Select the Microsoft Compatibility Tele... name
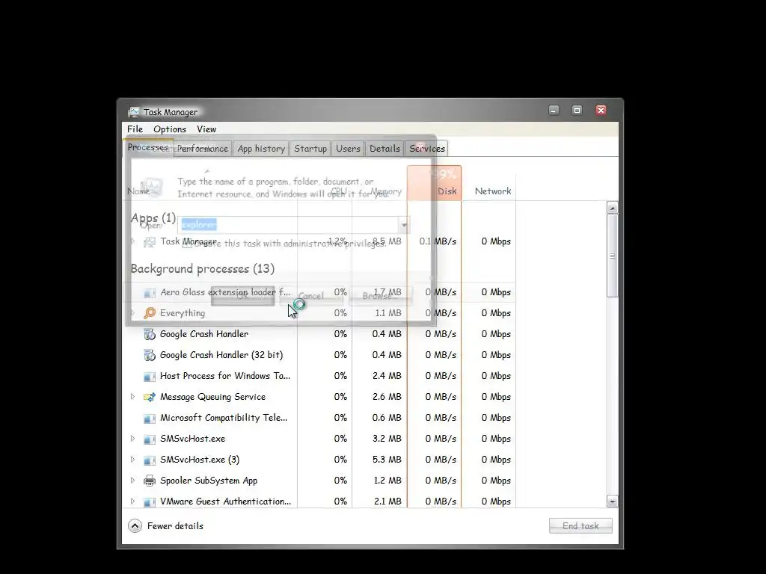This screenshot has width=766, height=574. point(223,418)
